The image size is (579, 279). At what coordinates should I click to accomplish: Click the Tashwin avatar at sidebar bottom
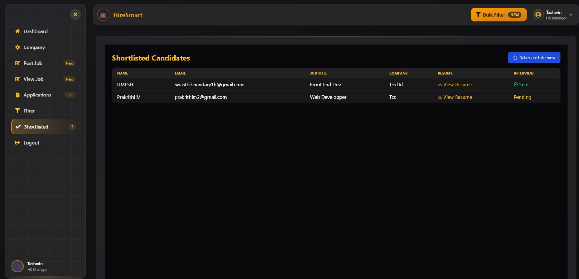[x=17, y=266]
